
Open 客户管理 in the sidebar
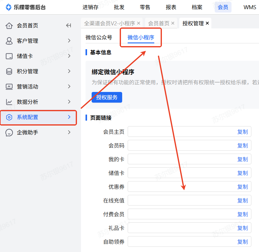click(x=27, y=41)
